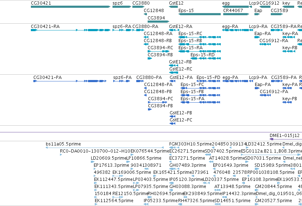Click the AT14028.5prime EST label
Viewport: 302px width, 206px height.
227,158
